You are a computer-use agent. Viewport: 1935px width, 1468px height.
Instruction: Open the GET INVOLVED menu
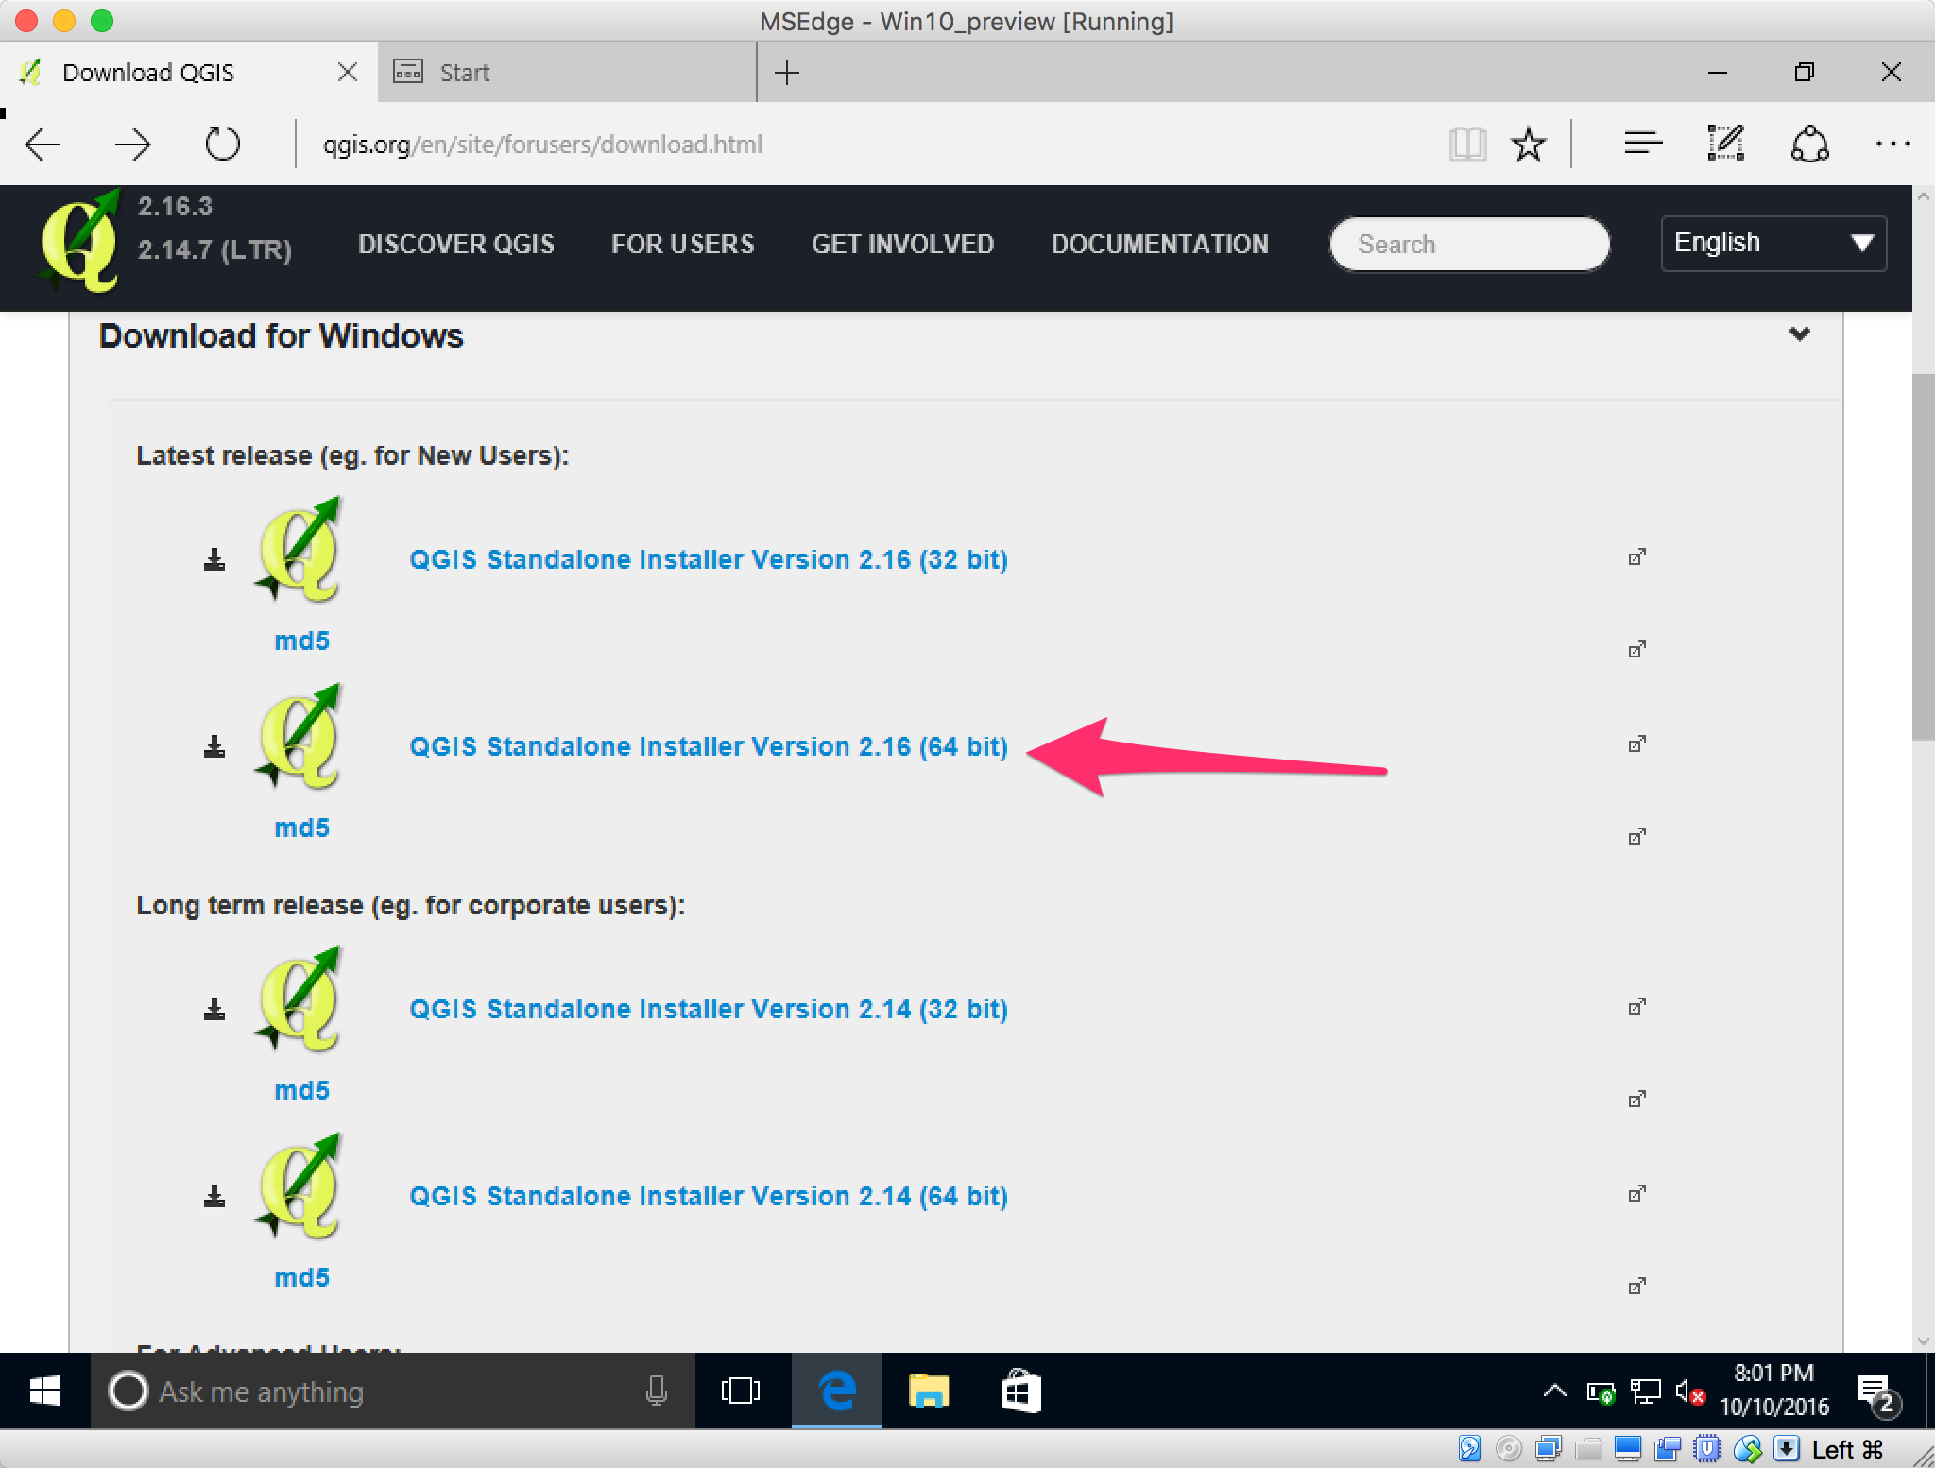coord(902,244)
